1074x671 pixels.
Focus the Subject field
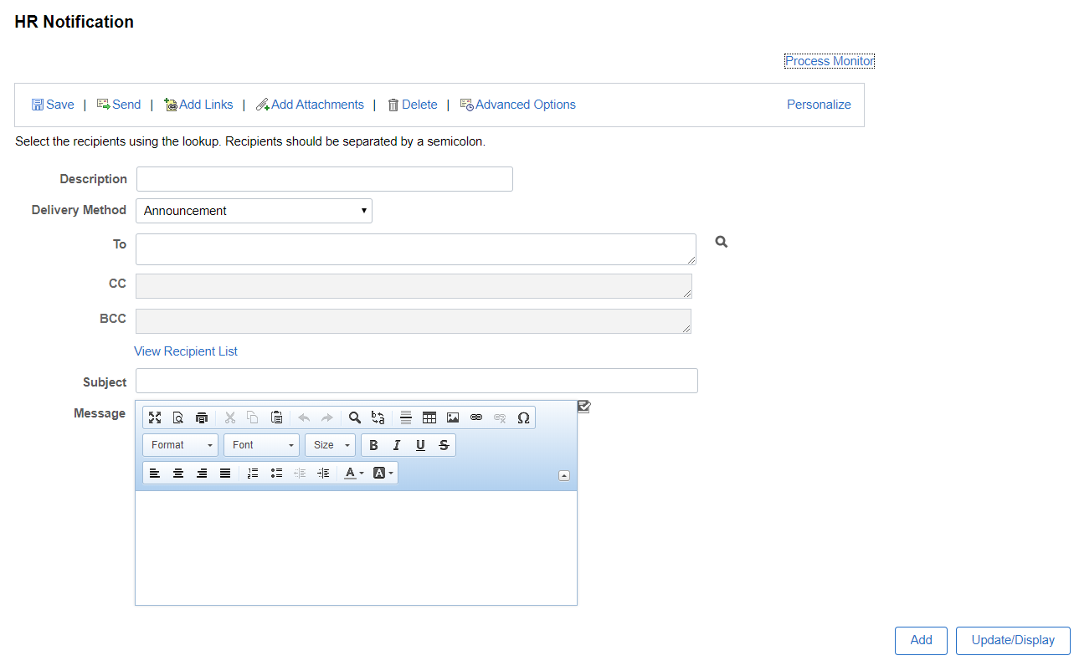(417, 381)
